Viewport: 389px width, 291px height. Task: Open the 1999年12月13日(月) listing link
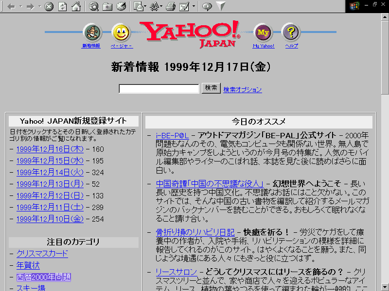pyautogui.click(x=50, y=184)
